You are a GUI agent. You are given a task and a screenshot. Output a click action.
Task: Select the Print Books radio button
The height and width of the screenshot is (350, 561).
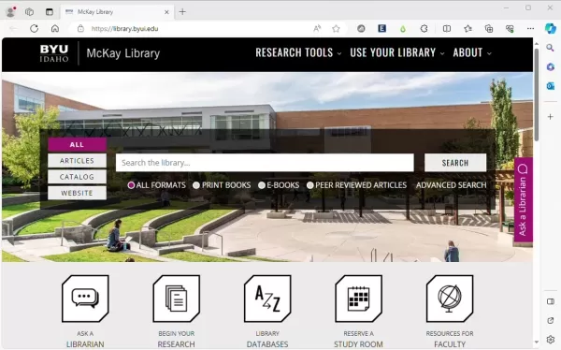[196, 185]
